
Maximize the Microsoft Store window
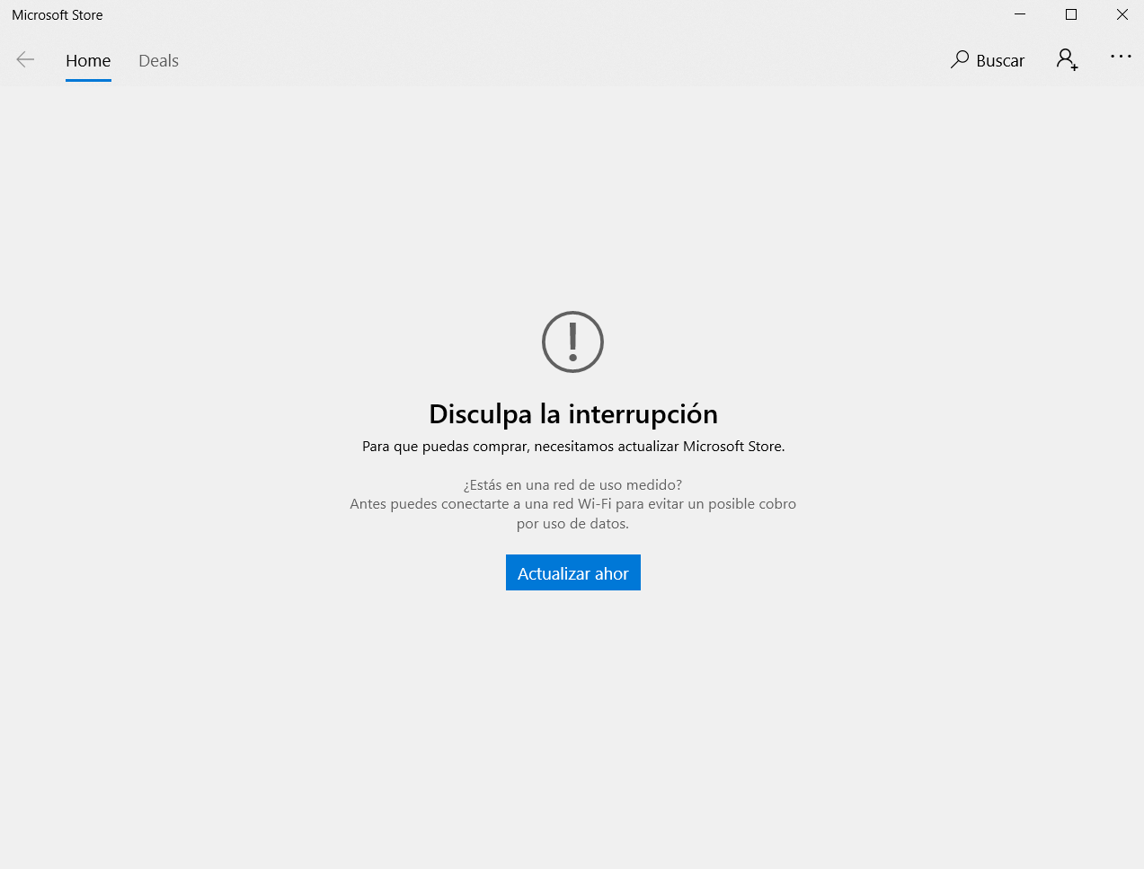(1071, 14)
